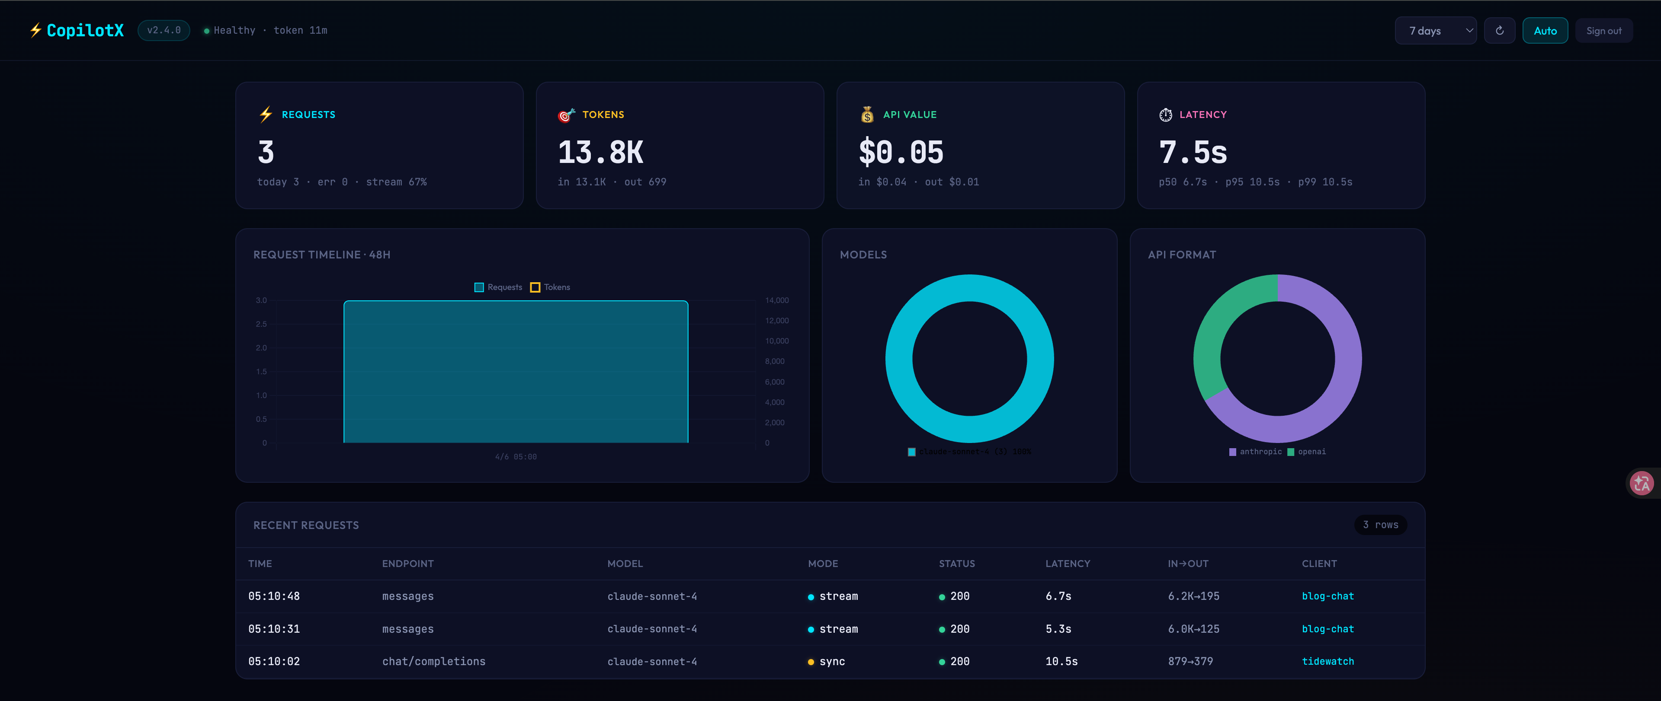Click the blog-chat client link at 05:10:31
Viewport: 1661px width, 701px height.
[x=1328, y=629]
